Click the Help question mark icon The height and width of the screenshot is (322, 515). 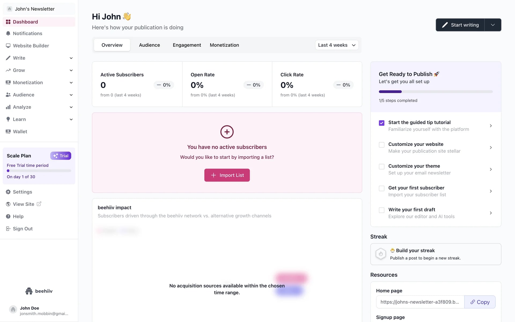tap(8, 216)
